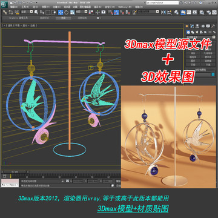Click the search field in title bar

coord(162,3)
